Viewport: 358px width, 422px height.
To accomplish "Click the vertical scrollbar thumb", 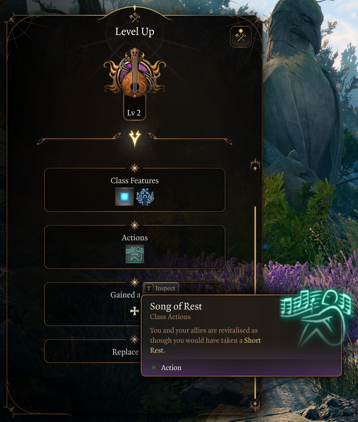I will click(x=255, y=250).
